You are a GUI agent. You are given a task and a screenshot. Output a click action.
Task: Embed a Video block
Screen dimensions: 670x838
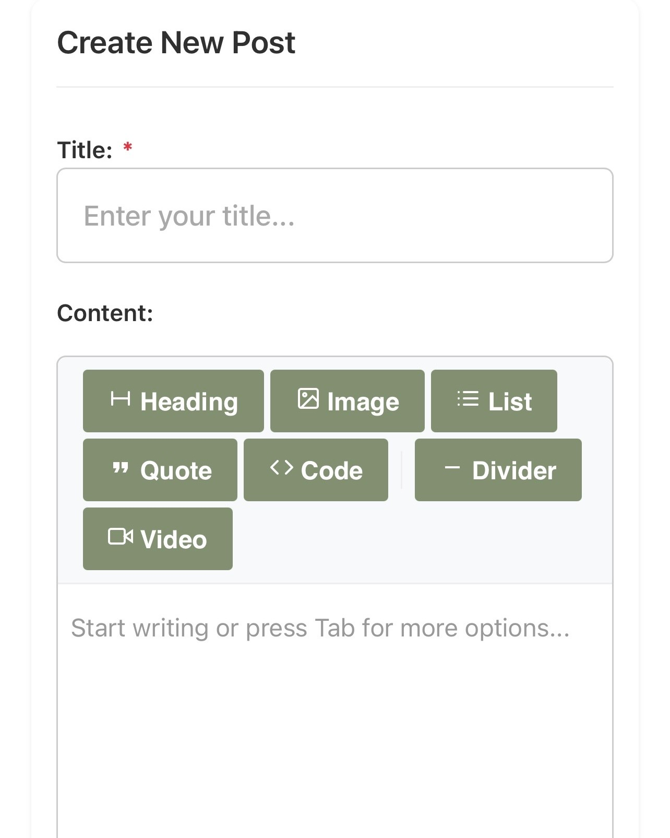point(158,538)
